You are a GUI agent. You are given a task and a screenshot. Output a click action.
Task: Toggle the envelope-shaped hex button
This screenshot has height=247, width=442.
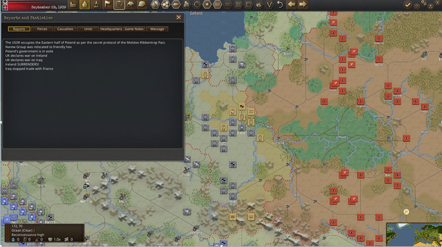click(217, 5)
